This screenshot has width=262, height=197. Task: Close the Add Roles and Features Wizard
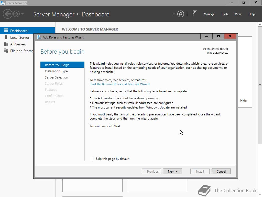(x=230, y=36)
